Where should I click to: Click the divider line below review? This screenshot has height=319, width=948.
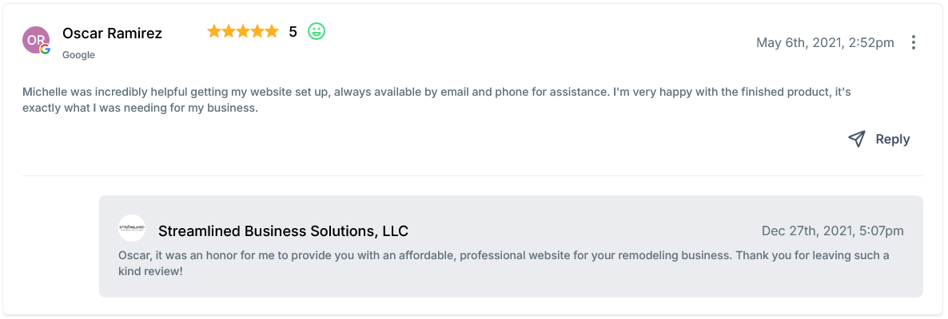[472, 175]
